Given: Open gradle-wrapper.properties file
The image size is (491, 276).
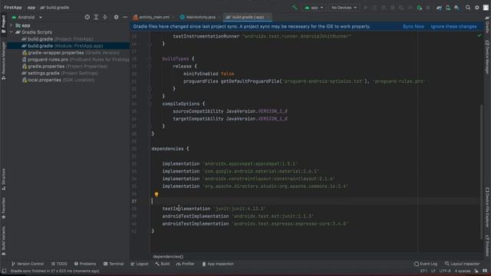Looking at the screenshot, I should pyautogui.click(x=71, y=53).
